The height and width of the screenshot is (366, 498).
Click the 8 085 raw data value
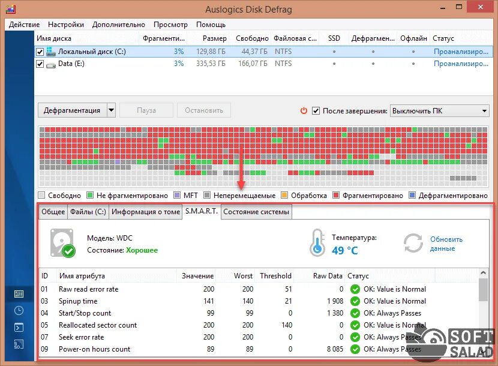tap(335, 349)
